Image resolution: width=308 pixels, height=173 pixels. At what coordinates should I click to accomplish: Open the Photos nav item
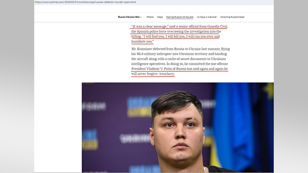point(150,17)
